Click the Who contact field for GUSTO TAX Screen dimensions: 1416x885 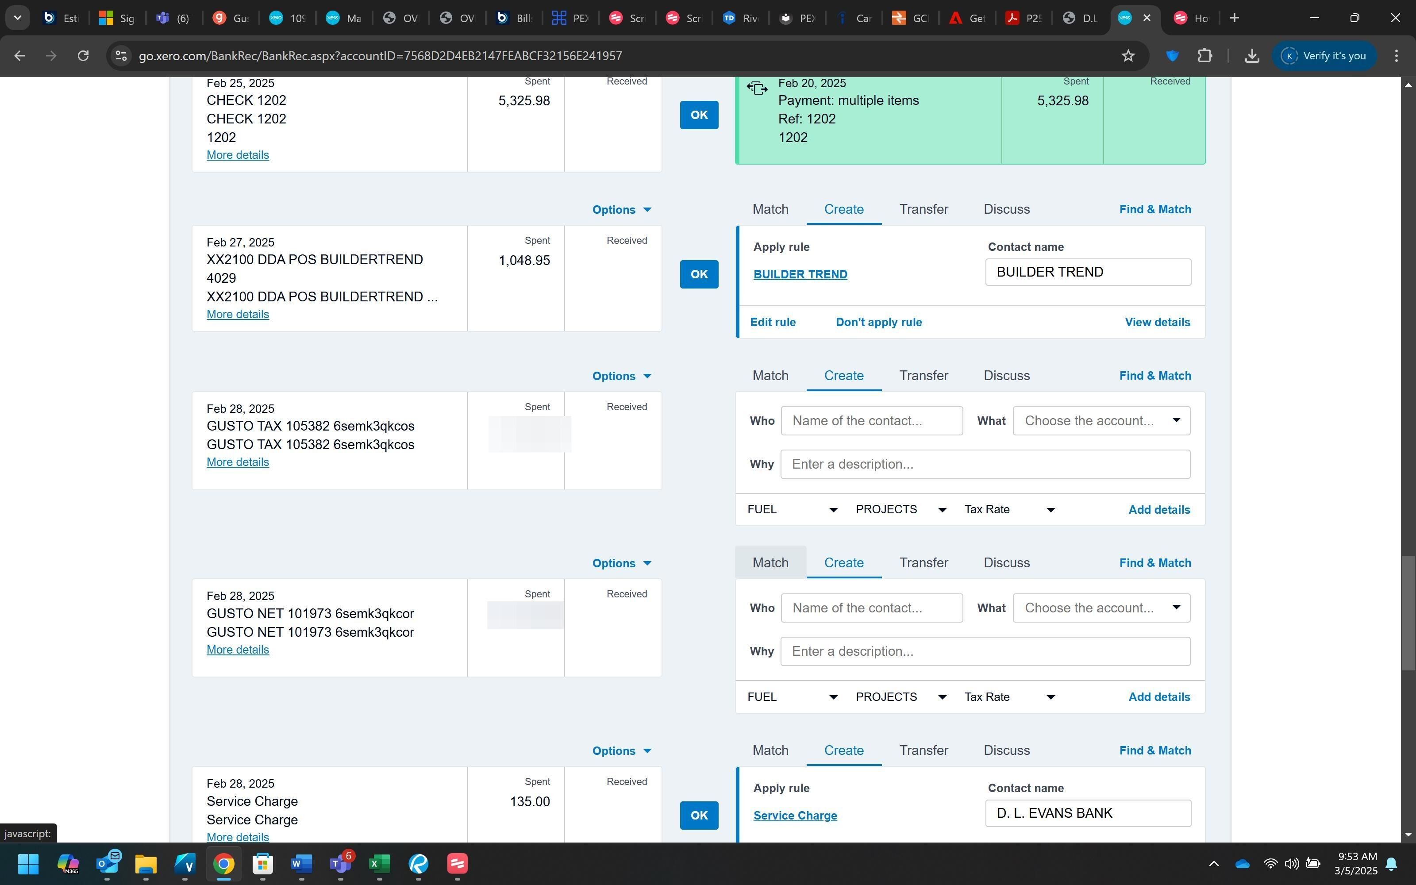click(871, 421)
